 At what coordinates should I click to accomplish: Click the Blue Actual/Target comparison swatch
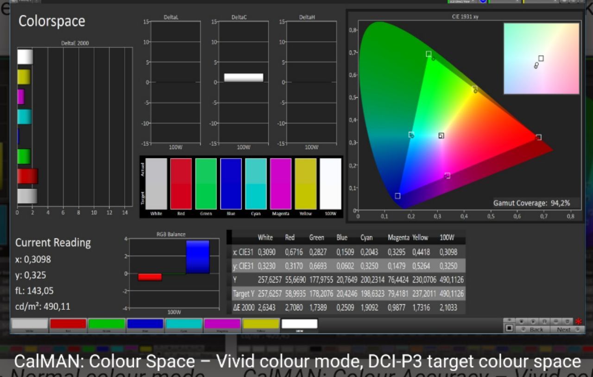click(231, 184)
